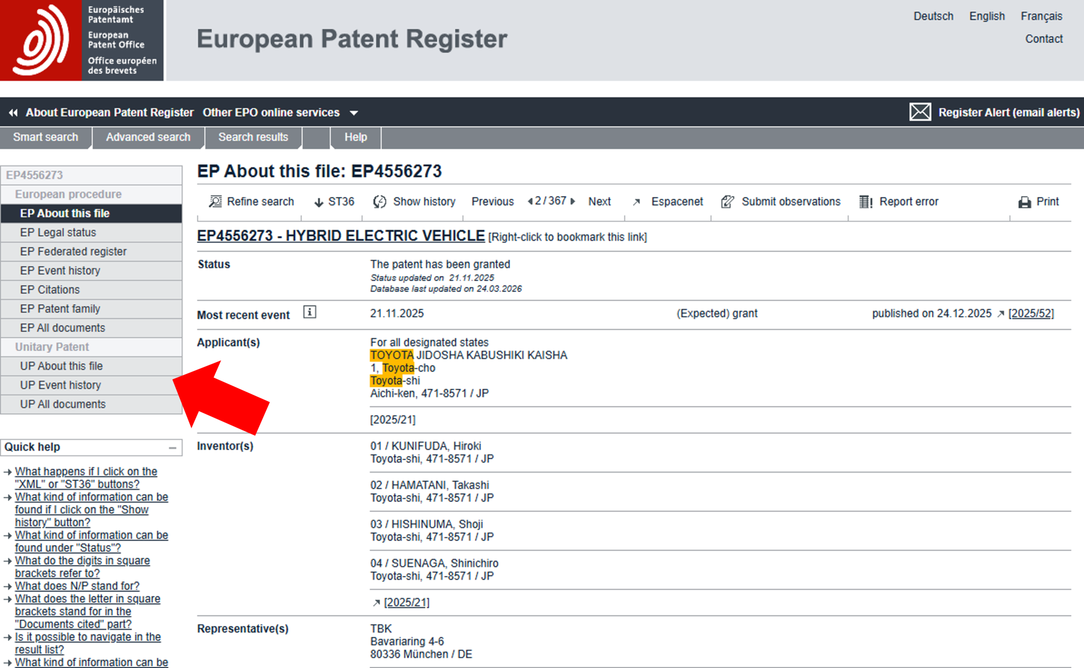1084x668 pixels.
Task: Click the info icon beside Most recent event
Action: tap(310, 312)
